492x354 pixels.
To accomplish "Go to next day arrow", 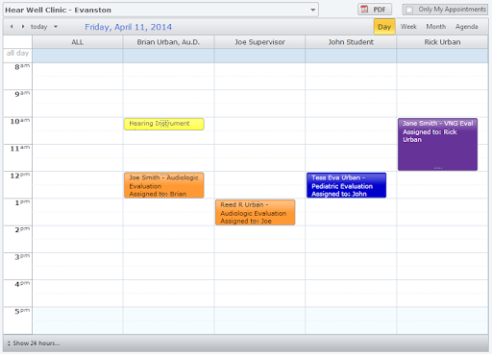I will point(23,27).
